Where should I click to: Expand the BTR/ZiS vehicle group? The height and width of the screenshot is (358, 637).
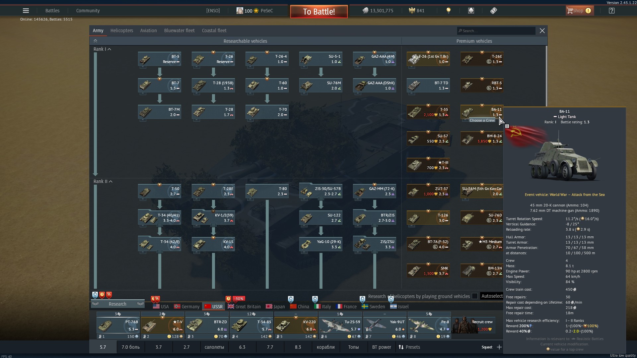coord(375,218)
